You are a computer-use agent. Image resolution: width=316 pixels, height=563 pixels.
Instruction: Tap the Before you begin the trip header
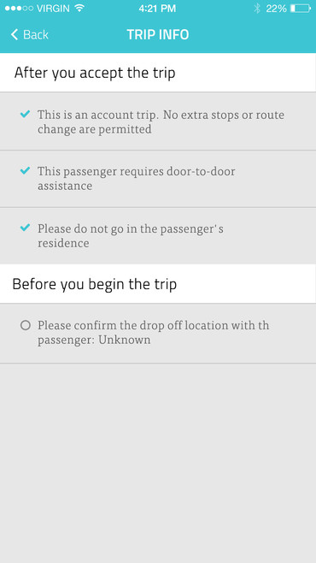pos(158,284)
